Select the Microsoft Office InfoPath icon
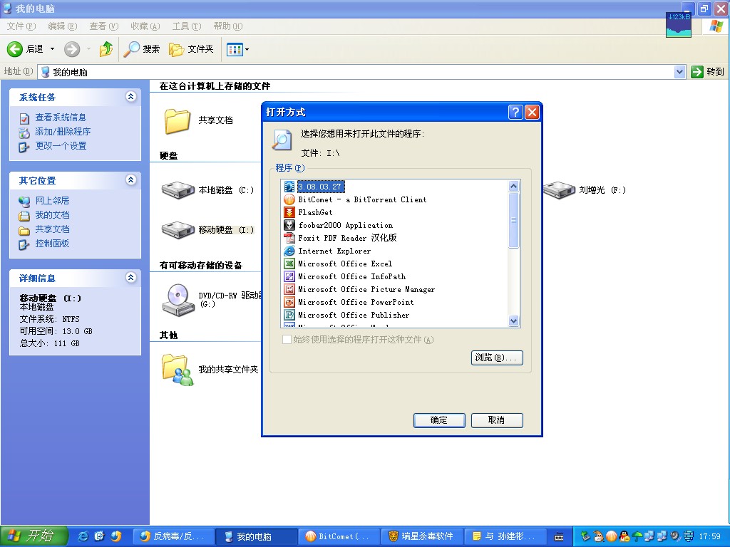This screenshot has height=547, width=730. pyautogui.click(x=289, y=276)
